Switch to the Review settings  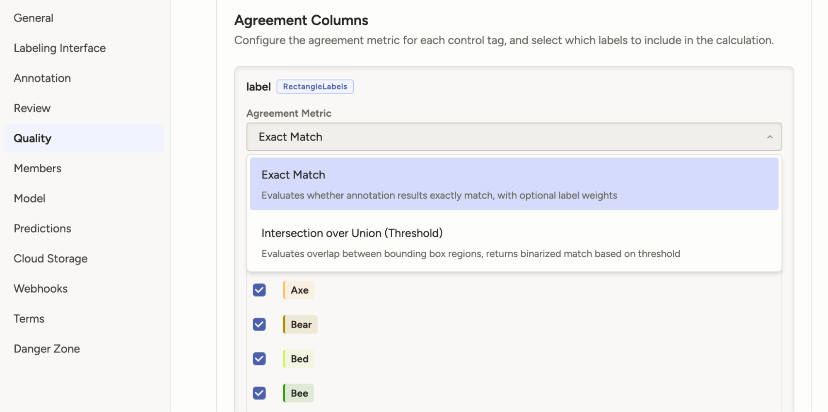pos(32,108)
